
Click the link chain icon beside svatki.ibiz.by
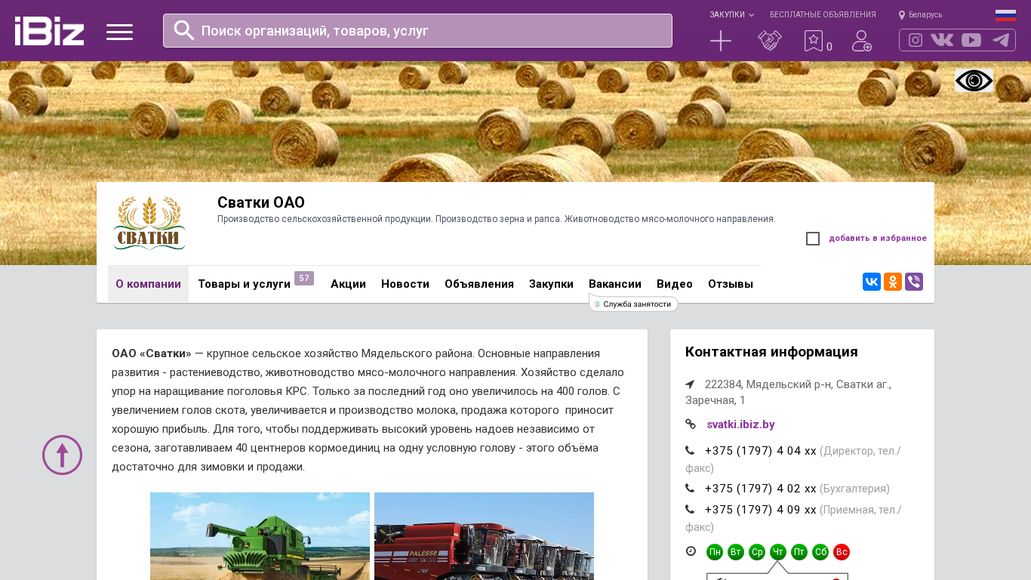pos(691,424)
